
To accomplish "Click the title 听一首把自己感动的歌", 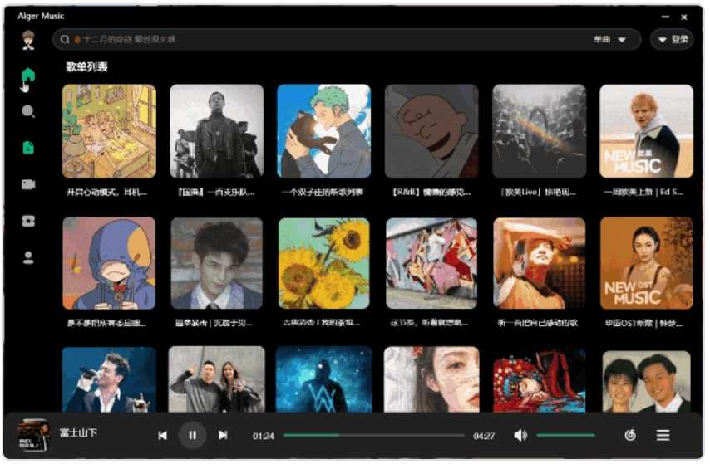I will [x=537, y=323].
